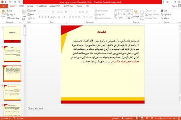Switch to Reading view icon
This screenshot has width=181, height=120.
[x=147, y=118]
